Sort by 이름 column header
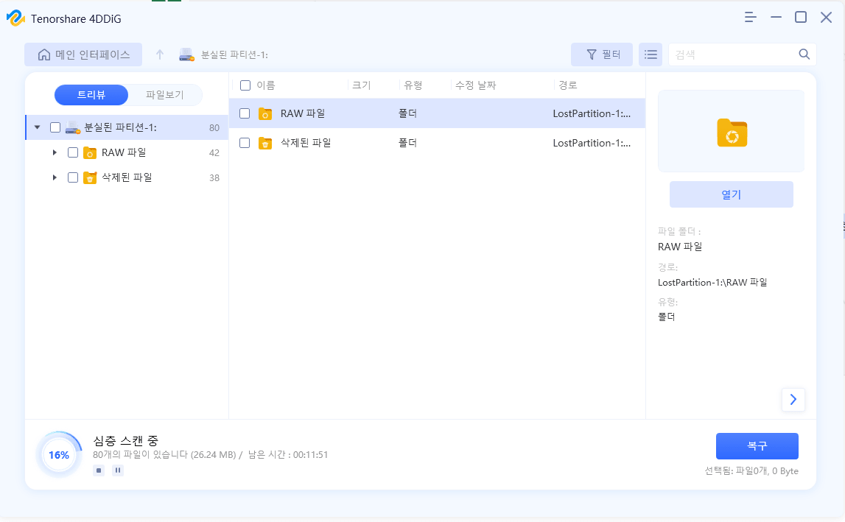The height and width of the screenshot is (522, 845). [x=266, y=85]
